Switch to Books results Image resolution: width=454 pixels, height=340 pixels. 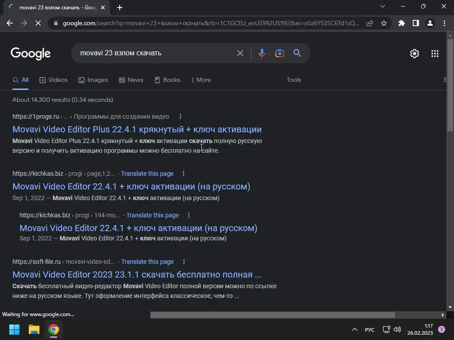(x=168, y=80)
